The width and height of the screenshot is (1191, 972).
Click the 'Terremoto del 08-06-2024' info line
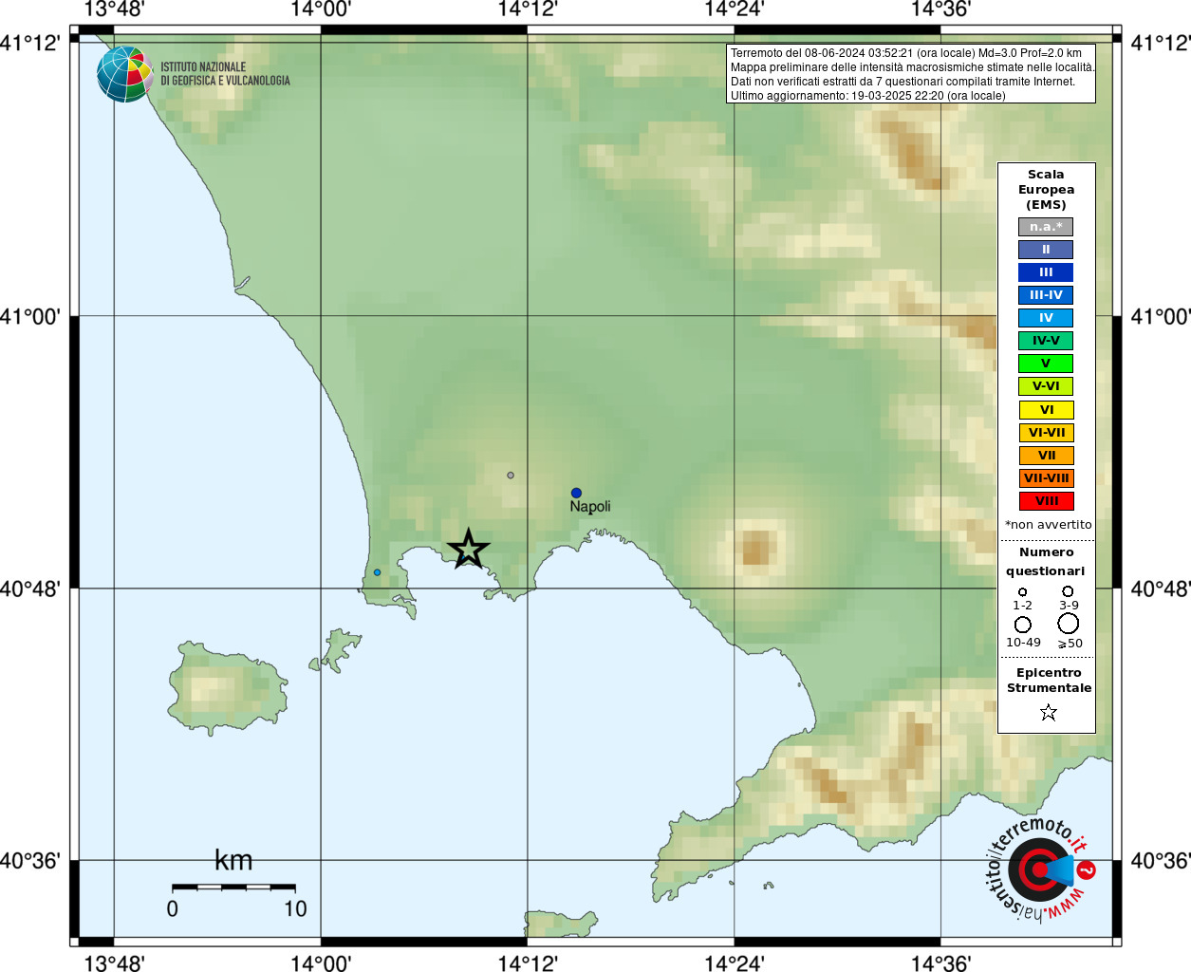coord(906,53)
